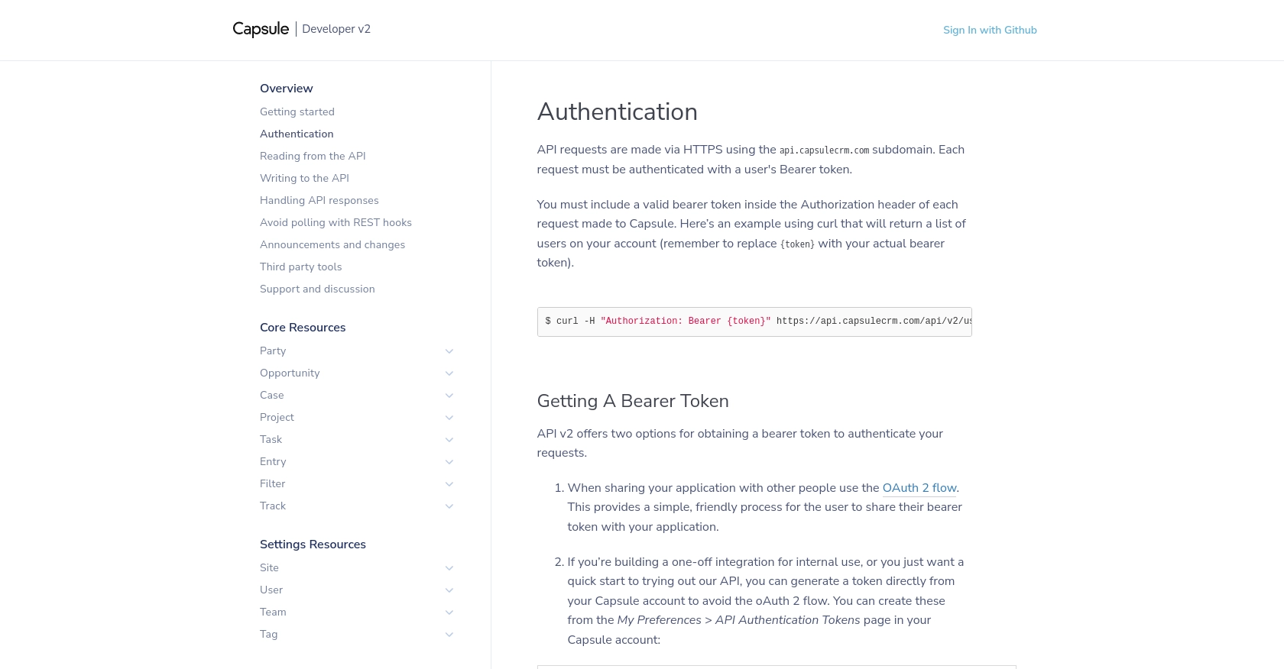Screen dimensions: 1284x669
Task: Click the {token} inline code
Action: point(797,244)
